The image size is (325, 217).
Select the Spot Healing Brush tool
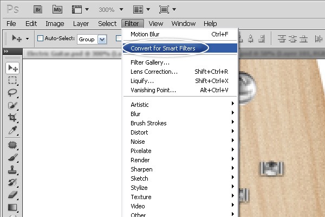tap(12, 145)
